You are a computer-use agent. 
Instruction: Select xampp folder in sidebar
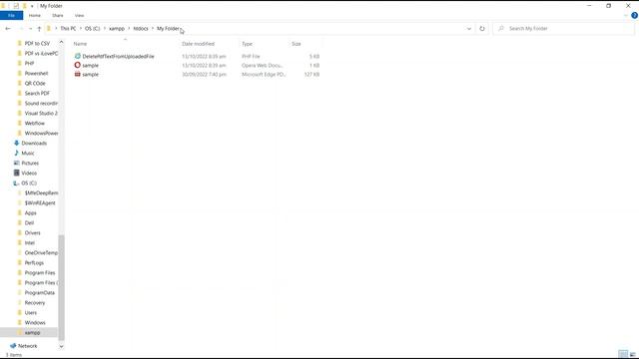click(x=32, y=332)
